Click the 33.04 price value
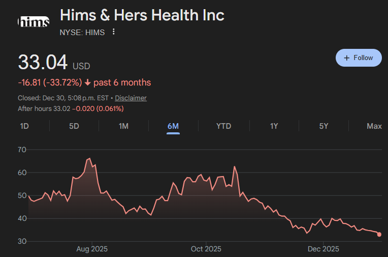388x257 pixels. pyautogui.click(x=43, y=62)
